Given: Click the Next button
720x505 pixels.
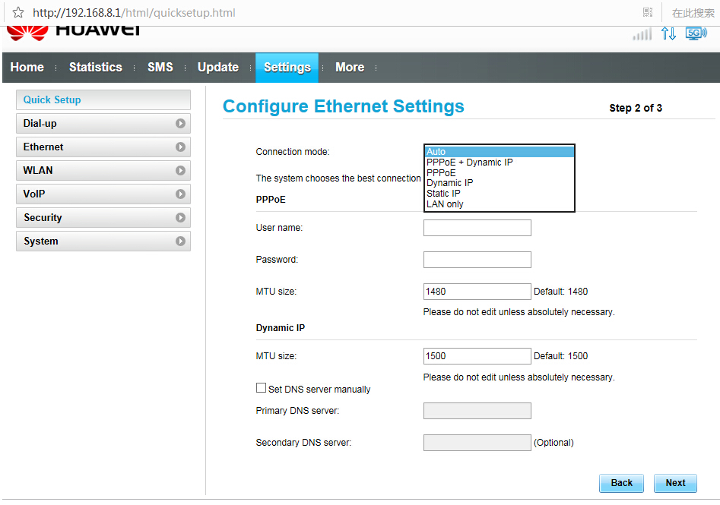Looking at the screenshot, I should coord(675,483).
